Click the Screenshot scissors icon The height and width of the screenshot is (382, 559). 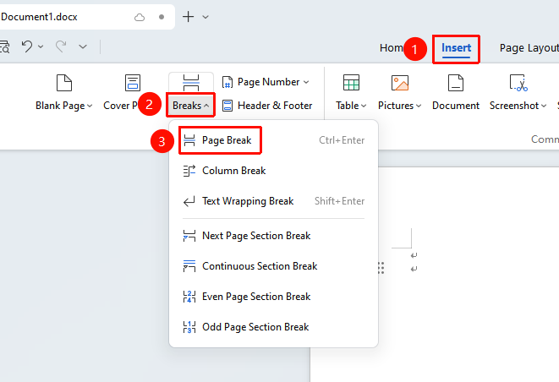[518, 83]
